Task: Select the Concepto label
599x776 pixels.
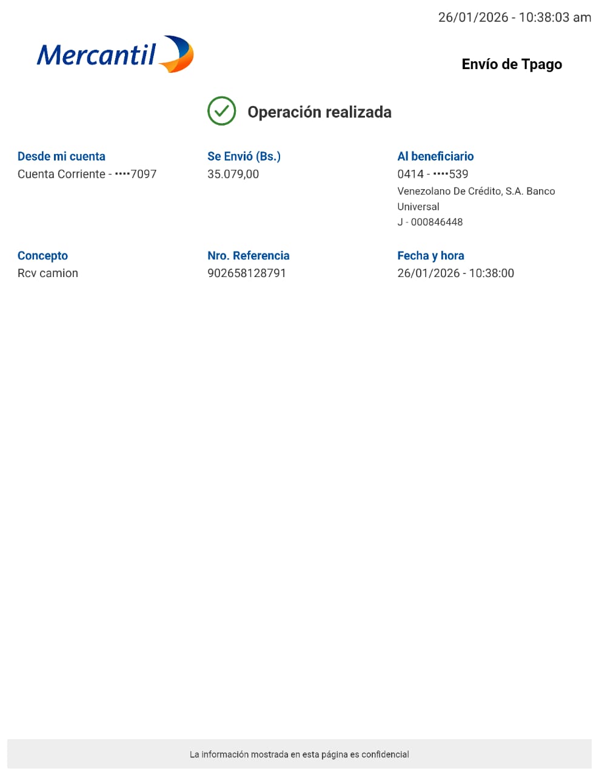Action: [x=42, y=256]
